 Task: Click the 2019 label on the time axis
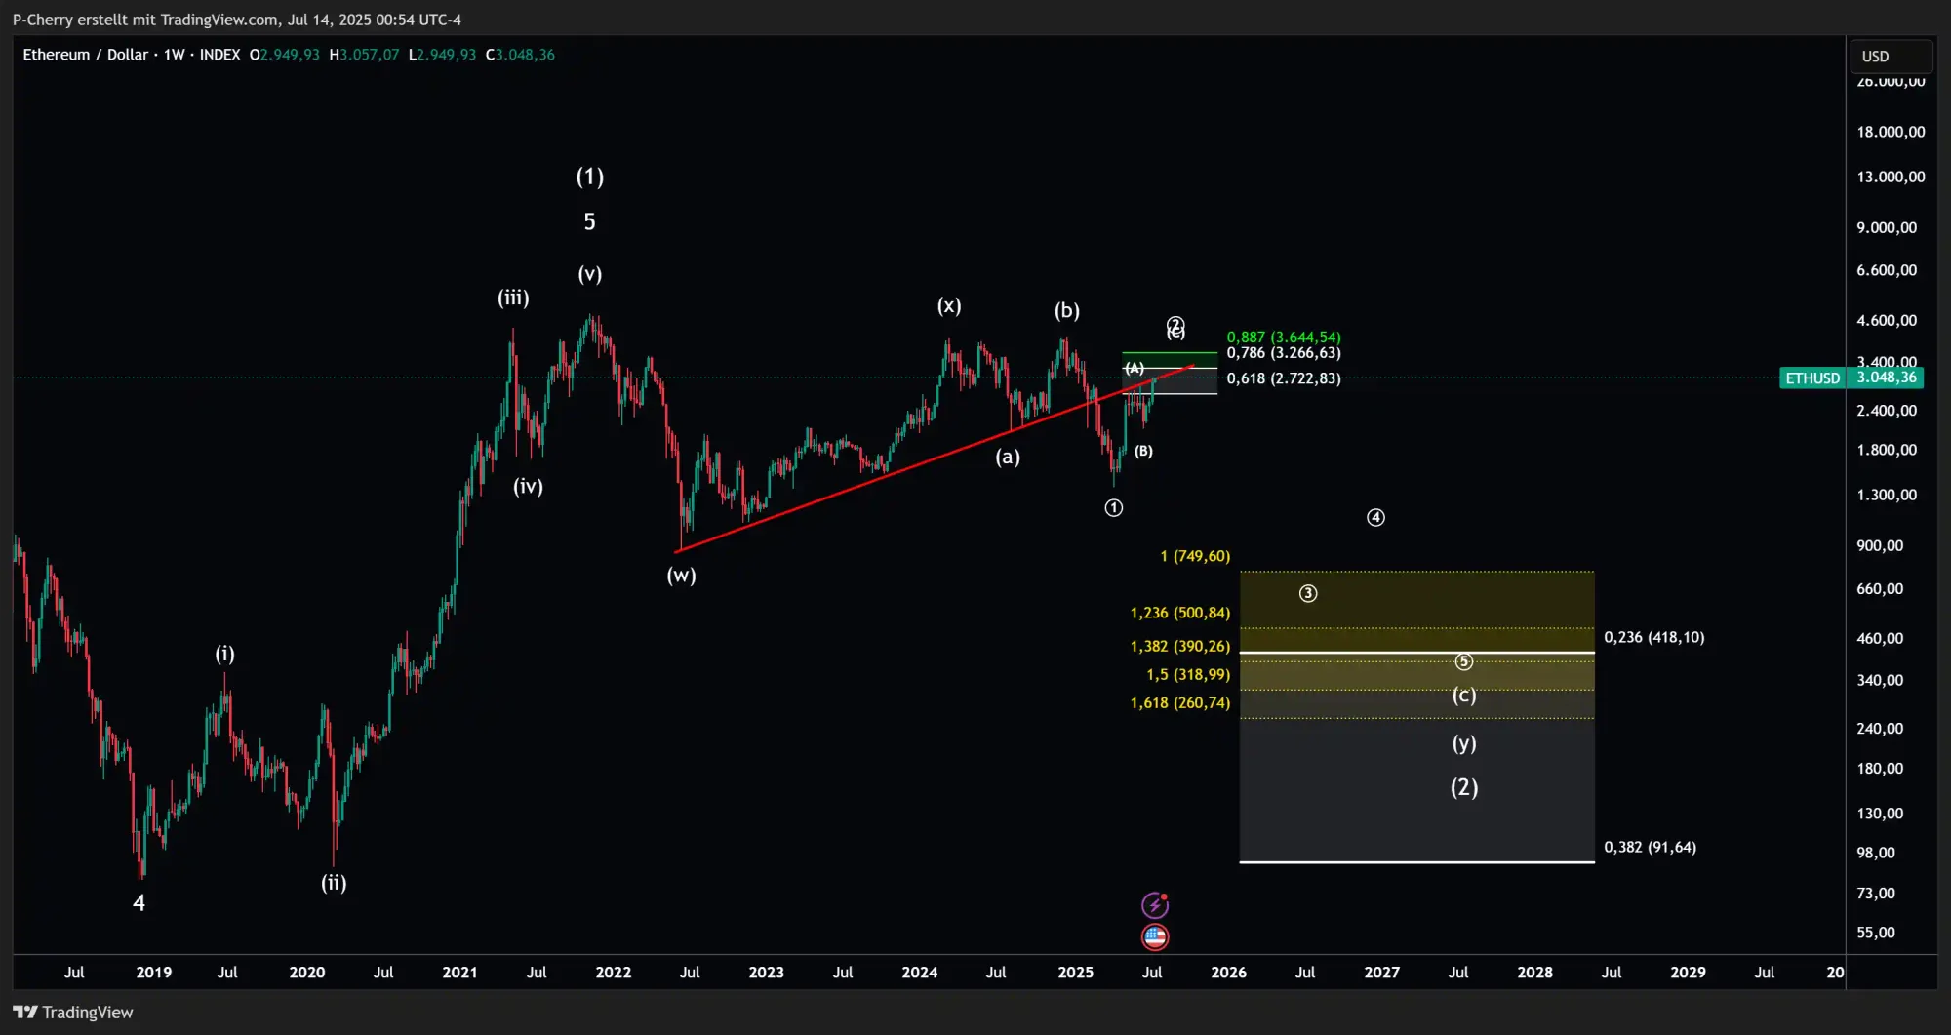point(154,973)
